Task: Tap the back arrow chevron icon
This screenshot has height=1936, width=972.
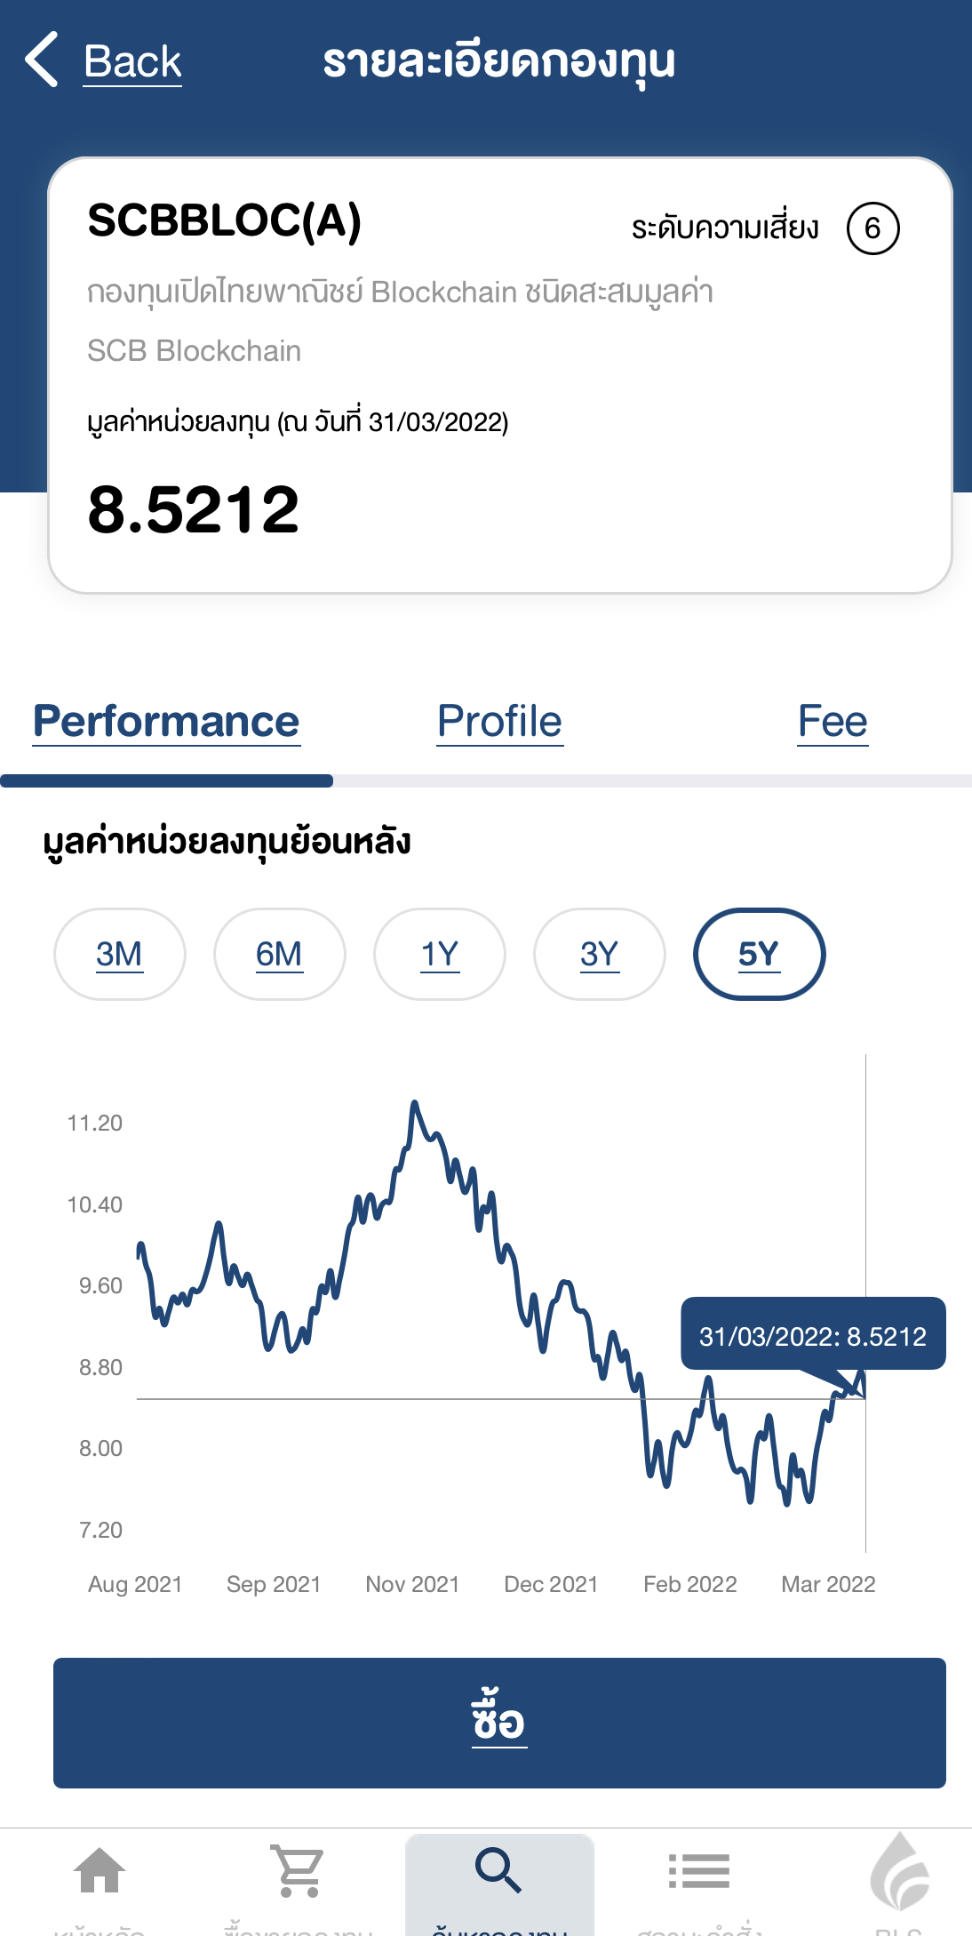Action: 42,60
